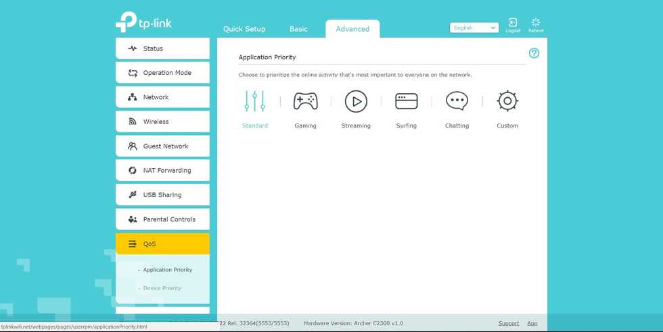The height and width of the screenshot is (332, 663).
Task: Choose the Custom gear icon
Action: pos(507,101)
